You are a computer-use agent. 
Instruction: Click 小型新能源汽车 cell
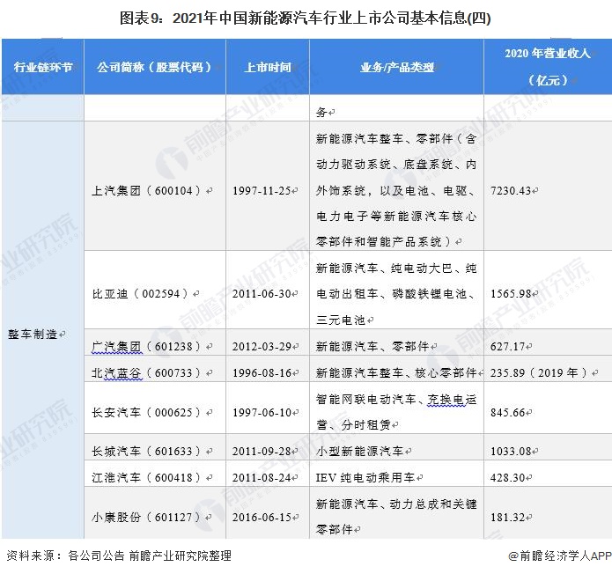coord(396,447)
